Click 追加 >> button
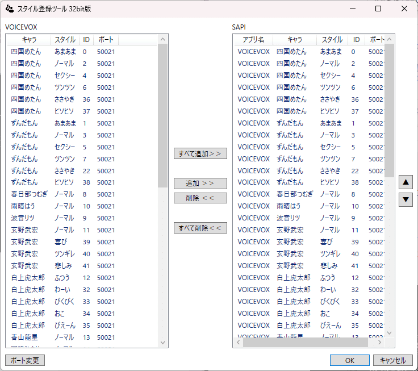Image resolution: width=418 pixels, height=371 pixels. pos(200,184)
